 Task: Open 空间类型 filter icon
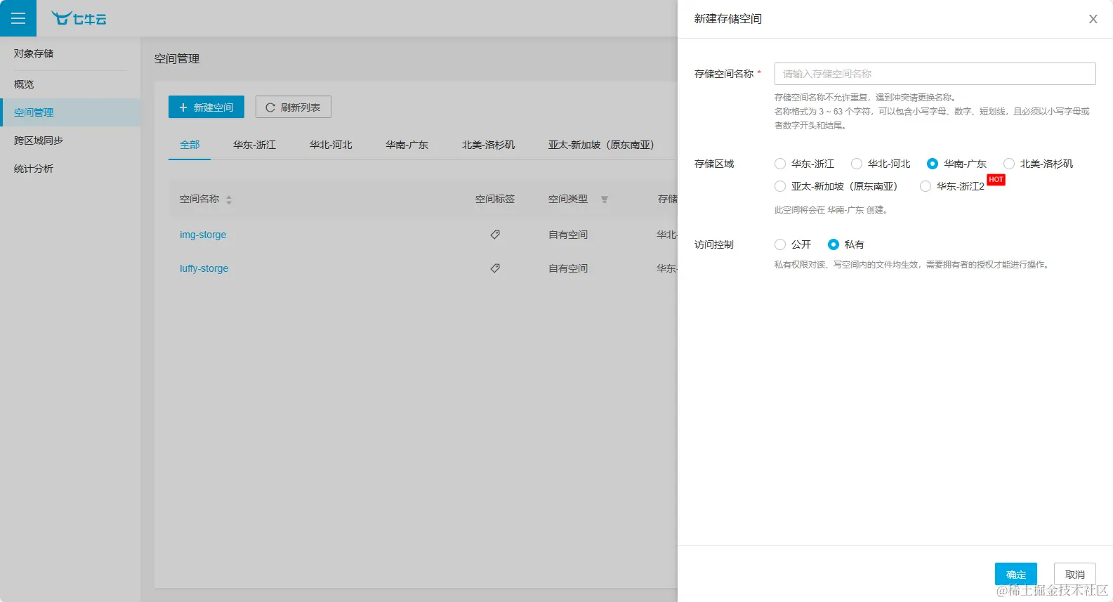coord(605,199)
